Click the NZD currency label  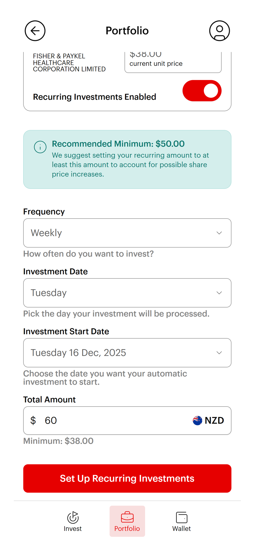coord(214,421)
